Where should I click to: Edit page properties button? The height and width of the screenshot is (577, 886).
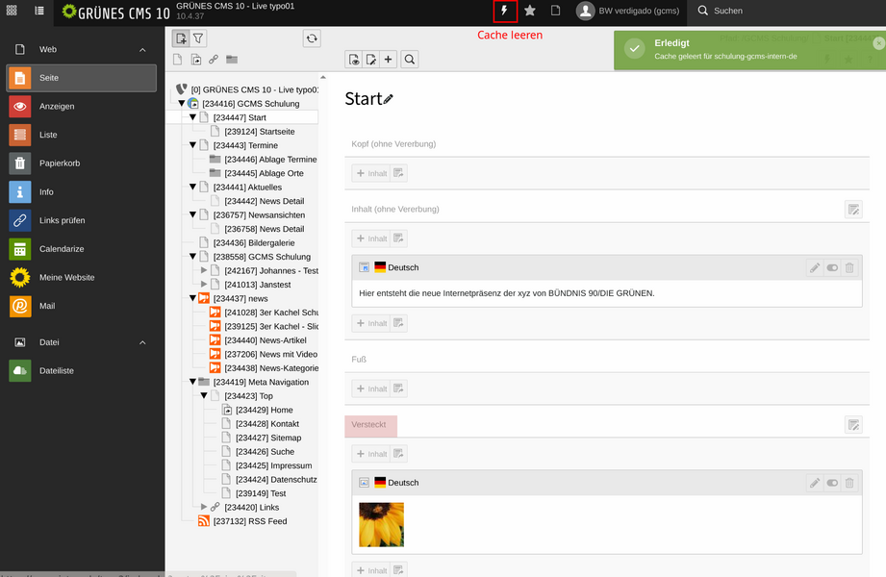click(370, 60)
